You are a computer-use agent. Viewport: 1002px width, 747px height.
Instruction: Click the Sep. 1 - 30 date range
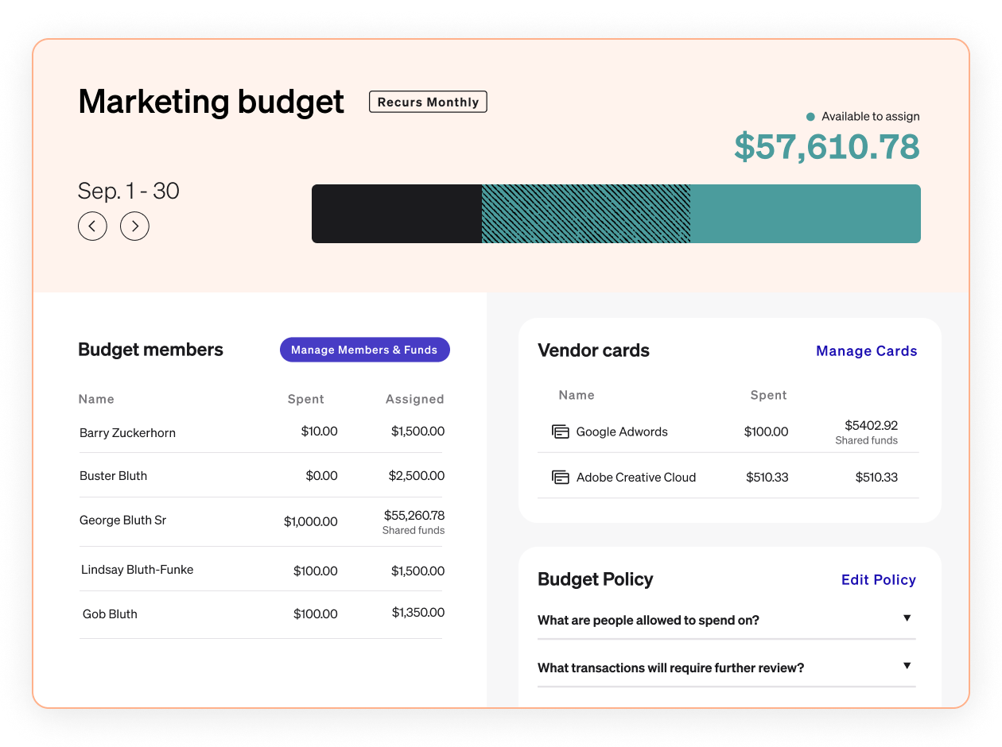click(128, 191)
